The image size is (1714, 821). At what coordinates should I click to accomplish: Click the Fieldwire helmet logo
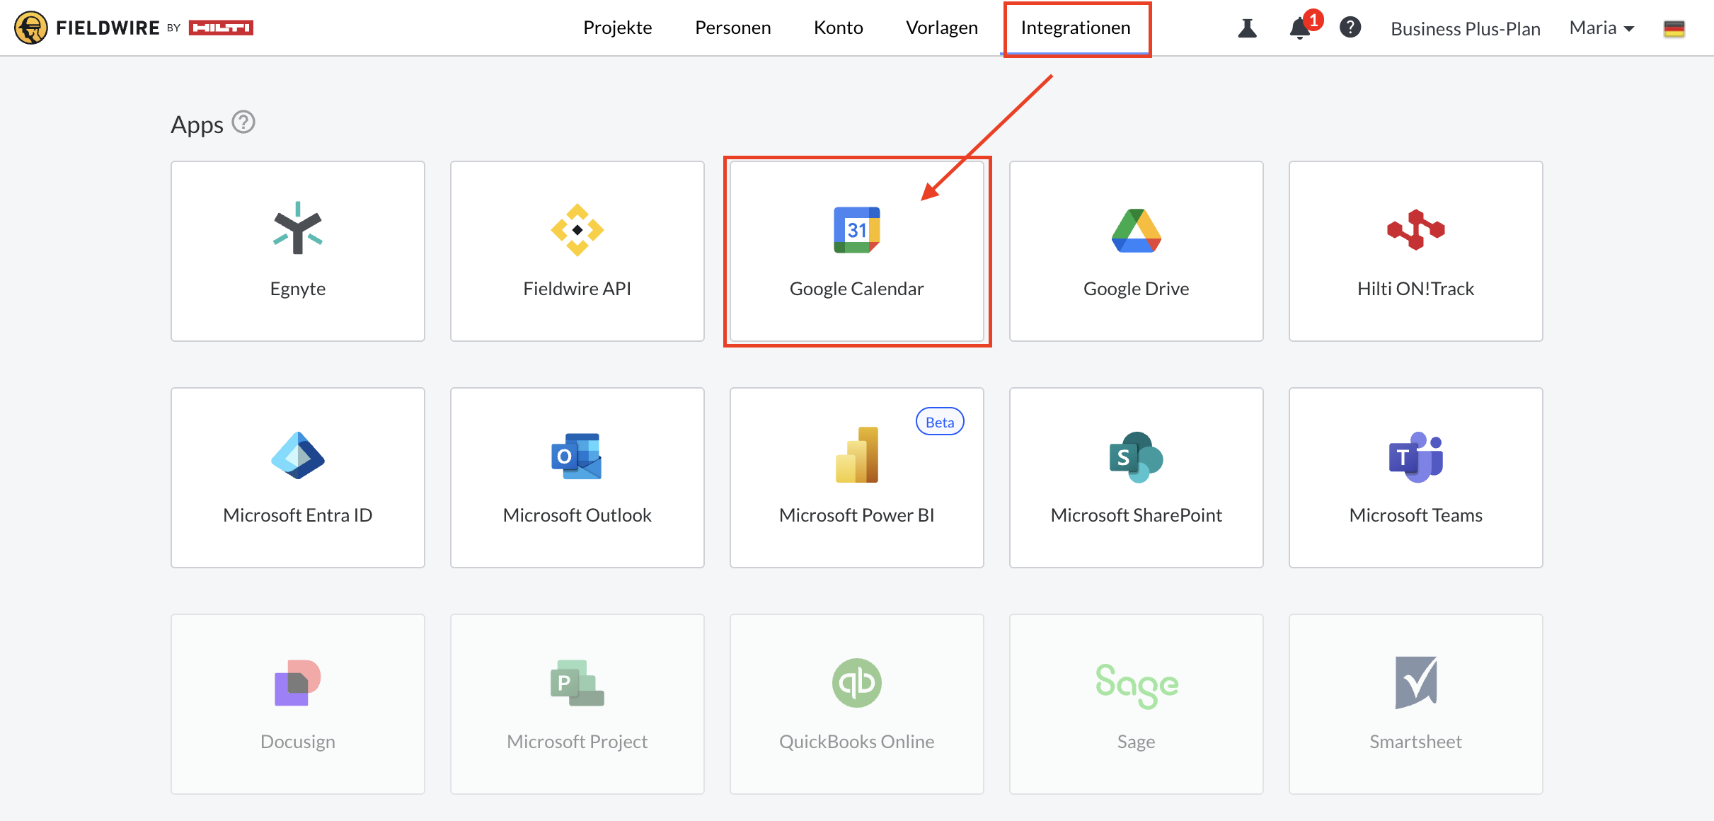pyautogui.click(x=31, y=28)
